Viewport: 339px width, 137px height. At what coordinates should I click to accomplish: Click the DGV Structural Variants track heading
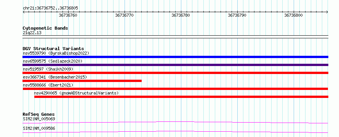pos(53,49)
